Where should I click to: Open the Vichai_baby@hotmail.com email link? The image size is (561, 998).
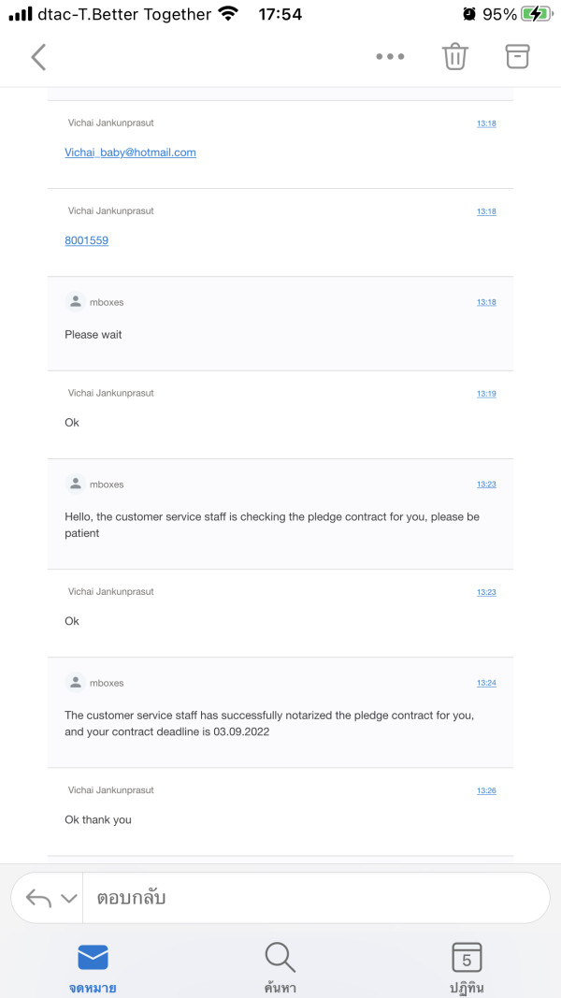(x=130, y=152)
